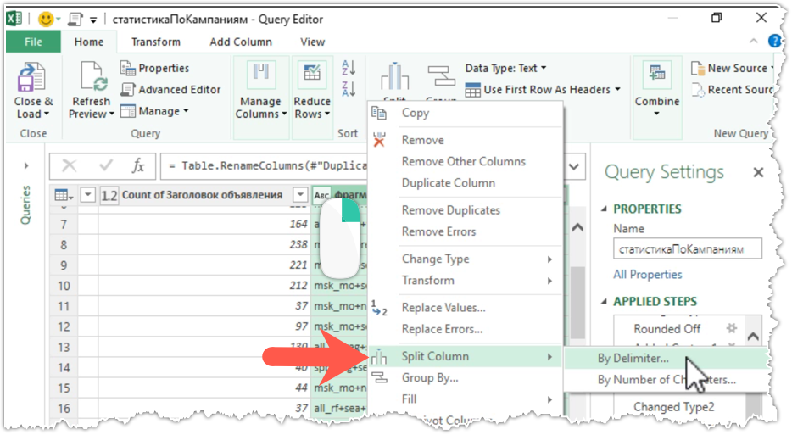Open the All Properties link
792x435 pixels.
point(648,275)
